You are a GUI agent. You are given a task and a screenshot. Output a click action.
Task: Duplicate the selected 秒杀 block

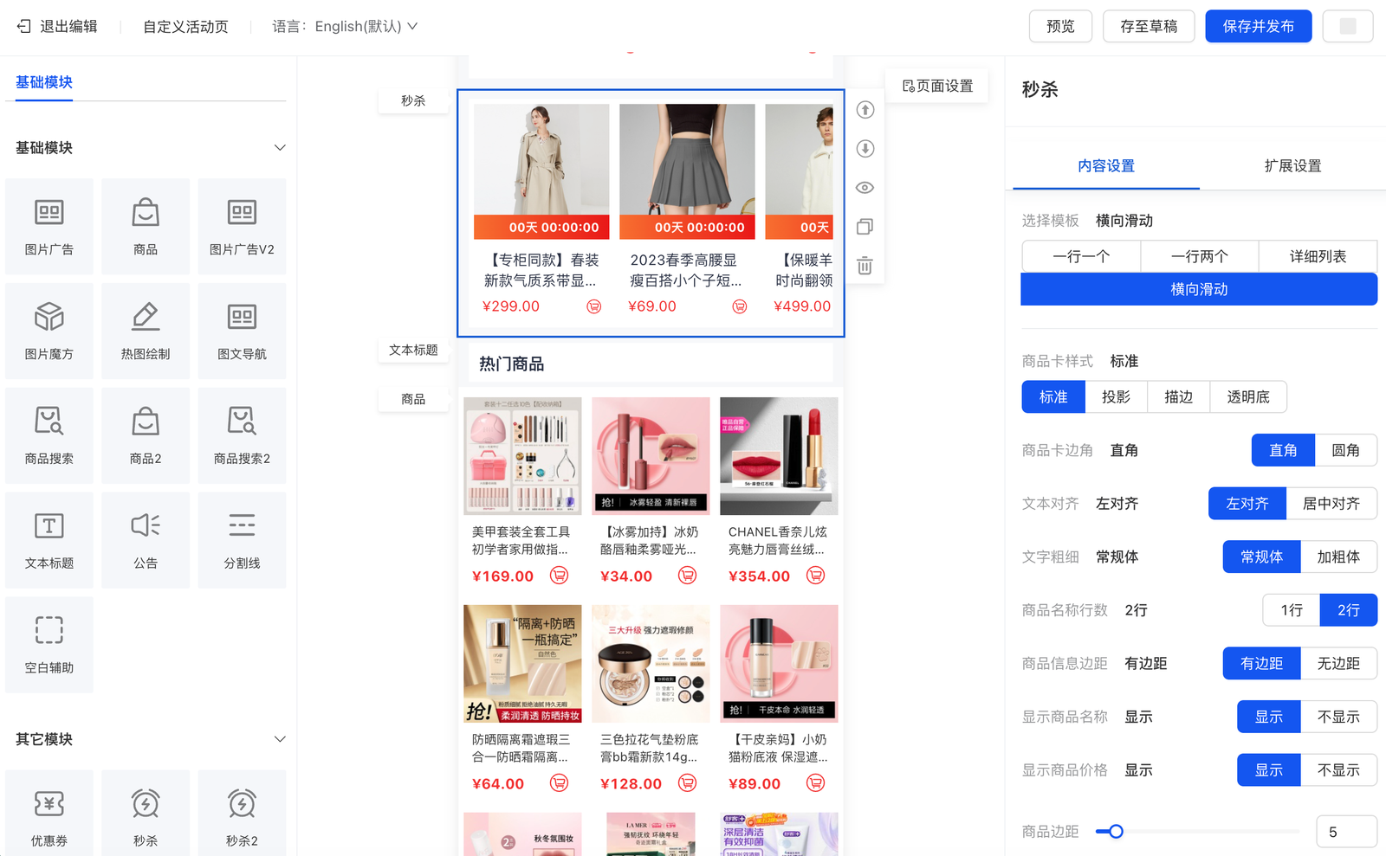tap(865, 227)
